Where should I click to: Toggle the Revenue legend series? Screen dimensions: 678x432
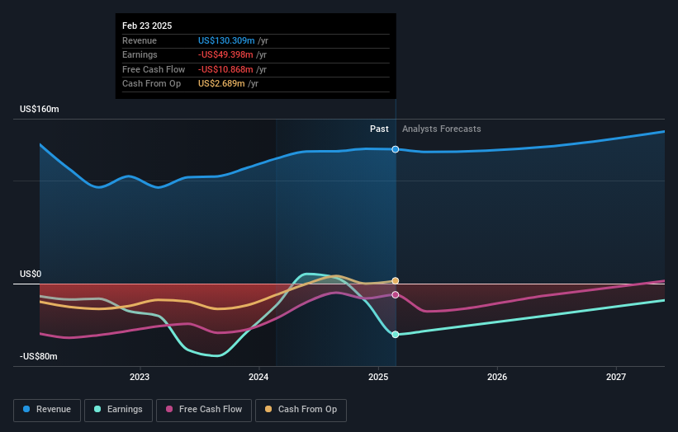coord(47,410)
